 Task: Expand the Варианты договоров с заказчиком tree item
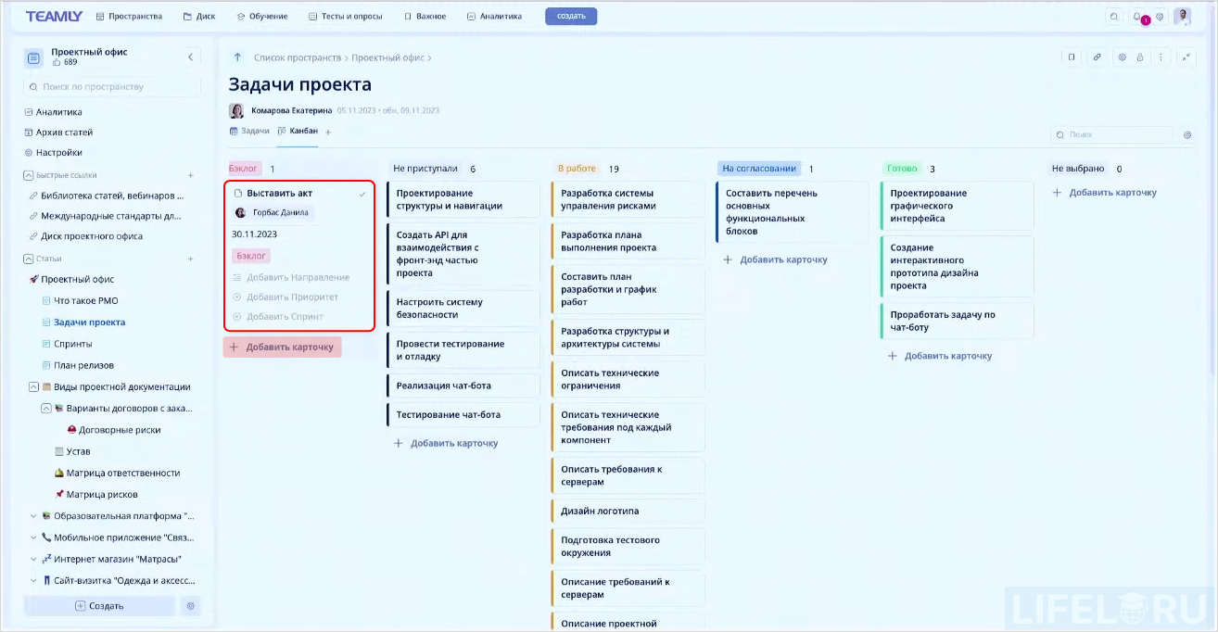(x=44, y=408)
